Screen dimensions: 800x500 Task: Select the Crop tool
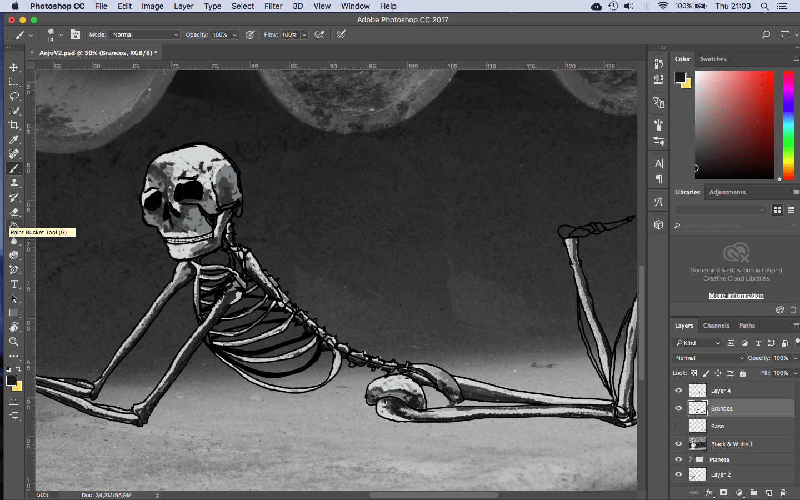tap(14, 125)
